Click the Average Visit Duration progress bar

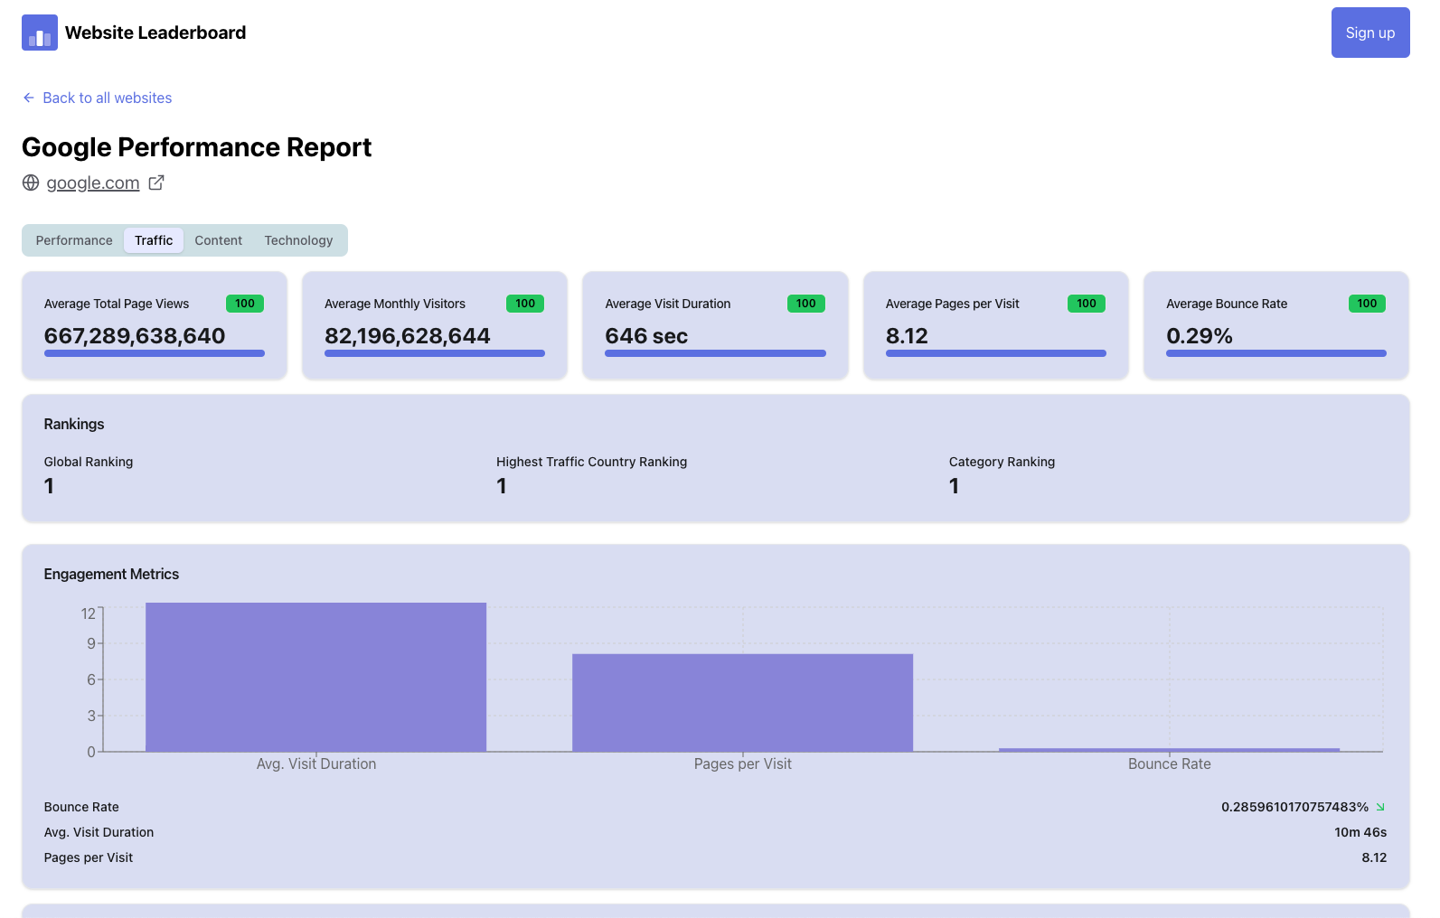(x=715, y=353)
